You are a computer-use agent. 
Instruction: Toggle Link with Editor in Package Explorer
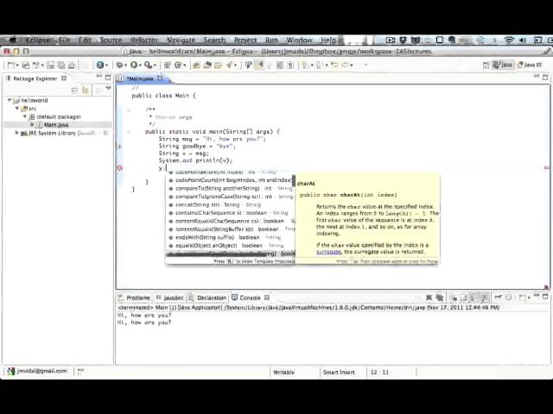click(x=85, y=91)
